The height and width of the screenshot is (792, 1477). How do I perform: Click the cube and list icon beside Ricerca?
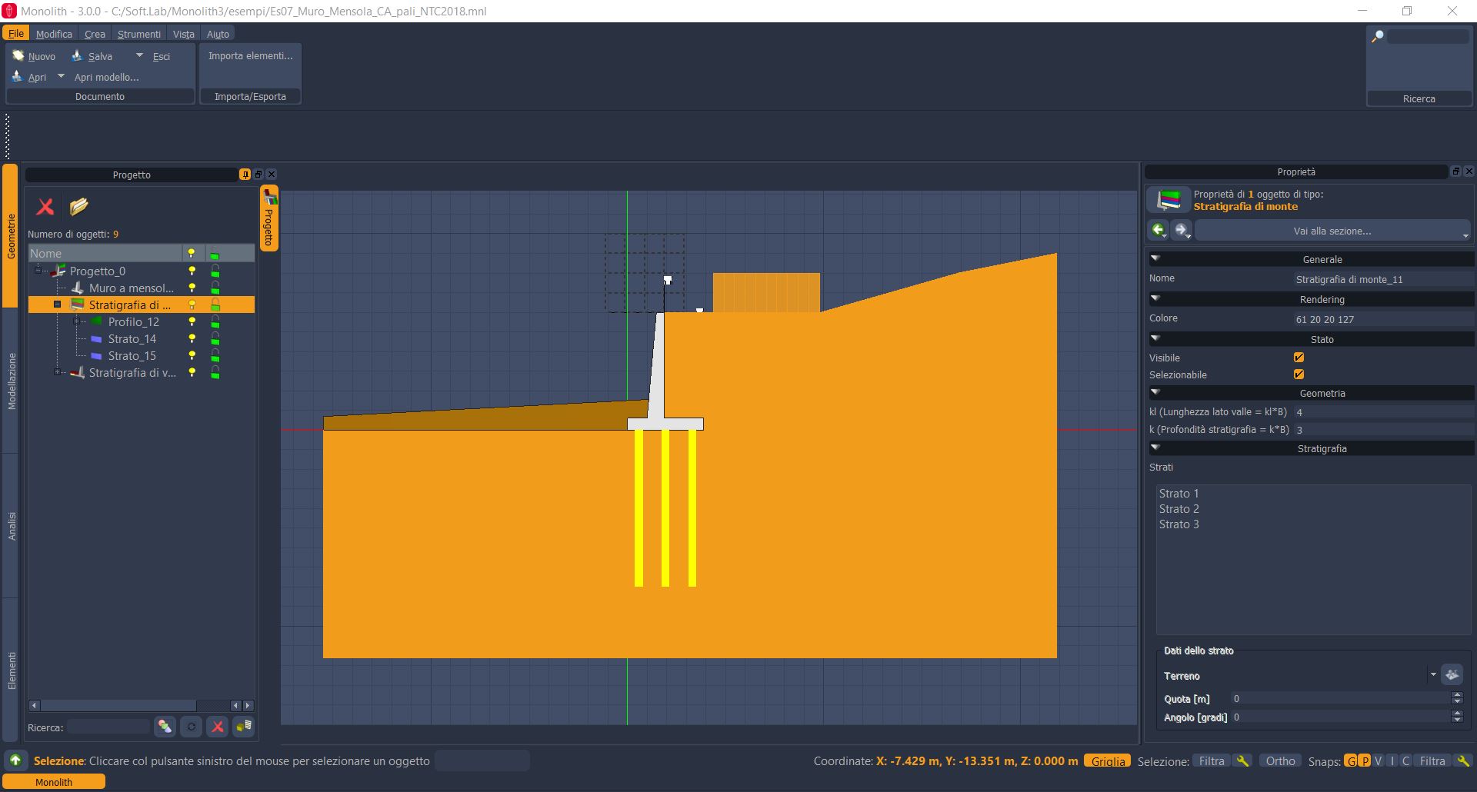pos(244,727)
